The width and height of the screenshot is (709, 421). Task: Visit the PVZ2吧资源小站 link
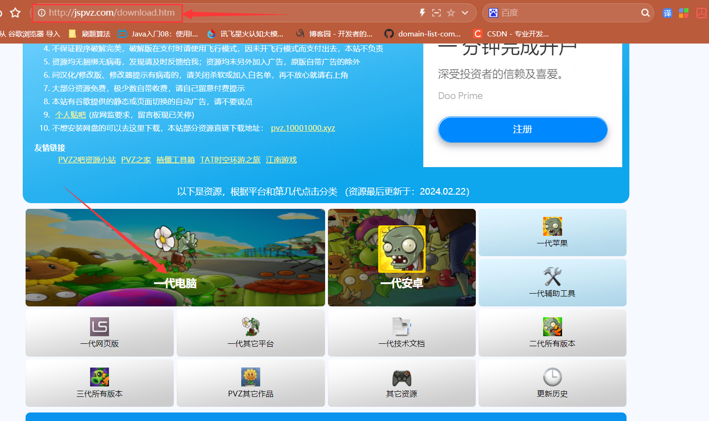87,160
